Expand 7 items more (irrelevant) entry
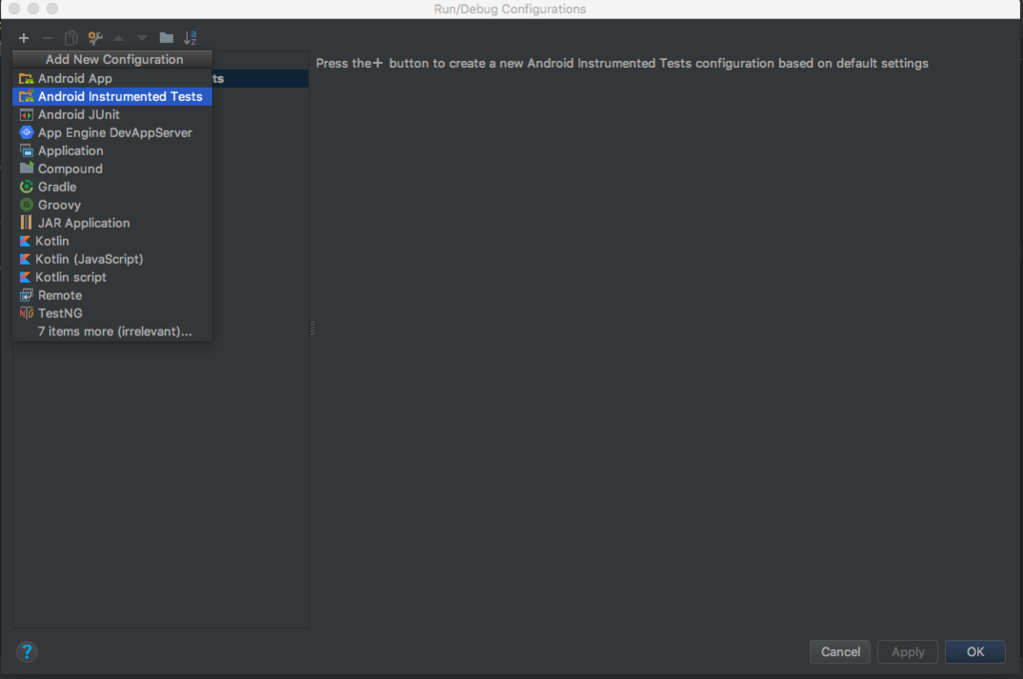The height and width of the screenshot is (679, 1023). [x=112, y=332]
